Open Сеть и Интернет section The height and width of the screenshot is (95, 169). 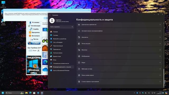click(62, 42)
